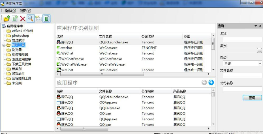Click the 名称 query input field
This screenshot has height=134, width=263.
coord(242,40)
